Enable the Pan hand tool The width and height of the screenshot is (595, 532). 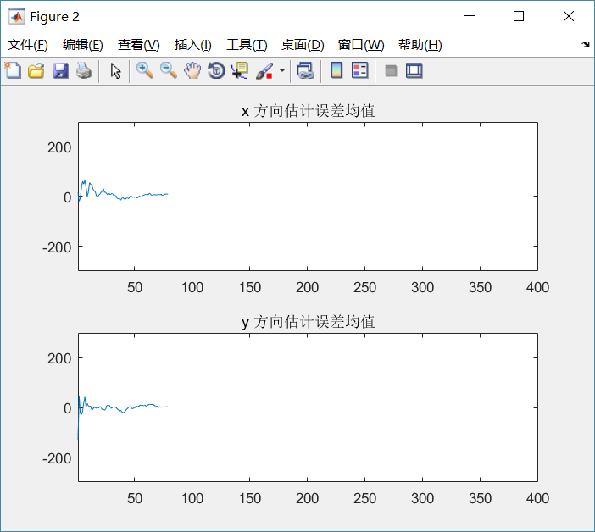pos(192,70)
